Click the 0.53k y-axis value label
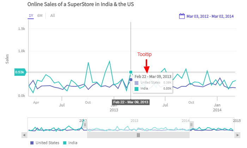The height and width of the screenshot is (148, 247). (20, 72)
